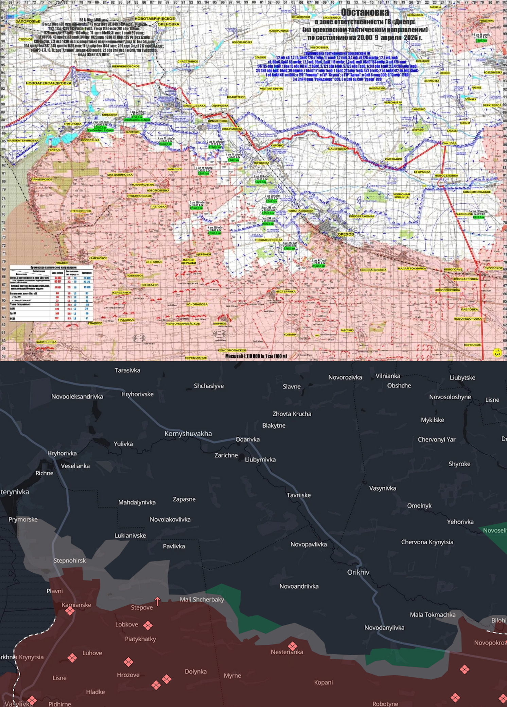The width and height of the screenshot is (507, 707).
Task: Select the diamond marker beside Vasylivka
Action: point(32,700)
